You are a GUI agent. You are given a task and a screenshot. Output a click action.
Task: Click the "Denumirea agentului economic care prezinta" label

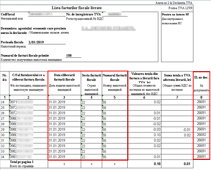coord(33,28)
